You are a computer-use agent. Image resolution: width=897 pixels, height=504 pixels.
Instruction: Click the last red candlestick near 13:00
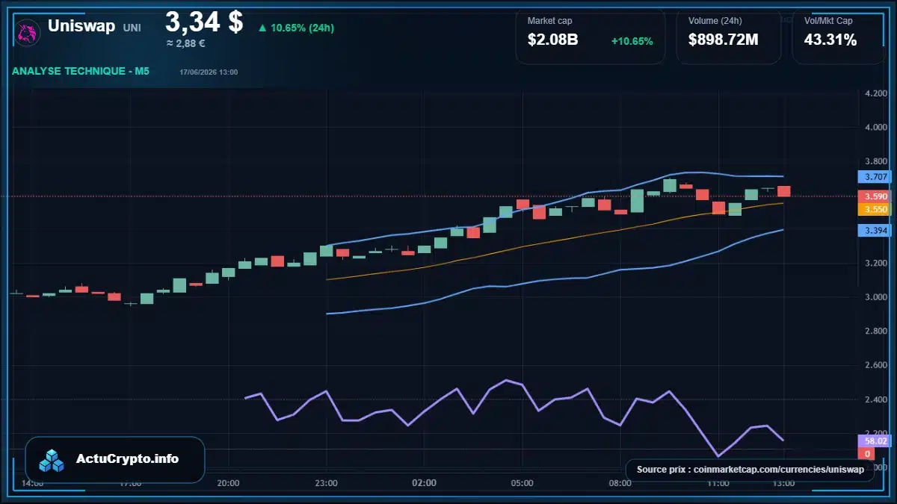(x=783, y=191)
